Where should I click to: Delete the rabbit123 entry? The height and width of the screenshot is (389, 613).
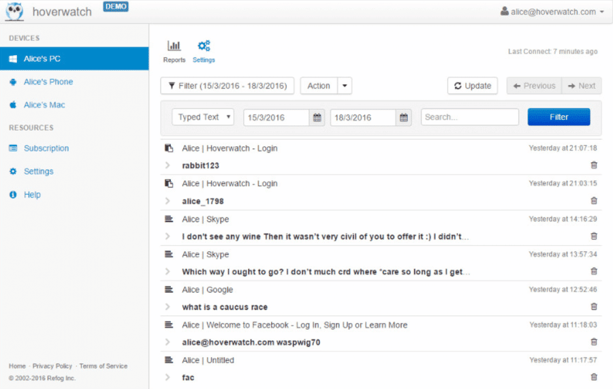tap(594, 165)
